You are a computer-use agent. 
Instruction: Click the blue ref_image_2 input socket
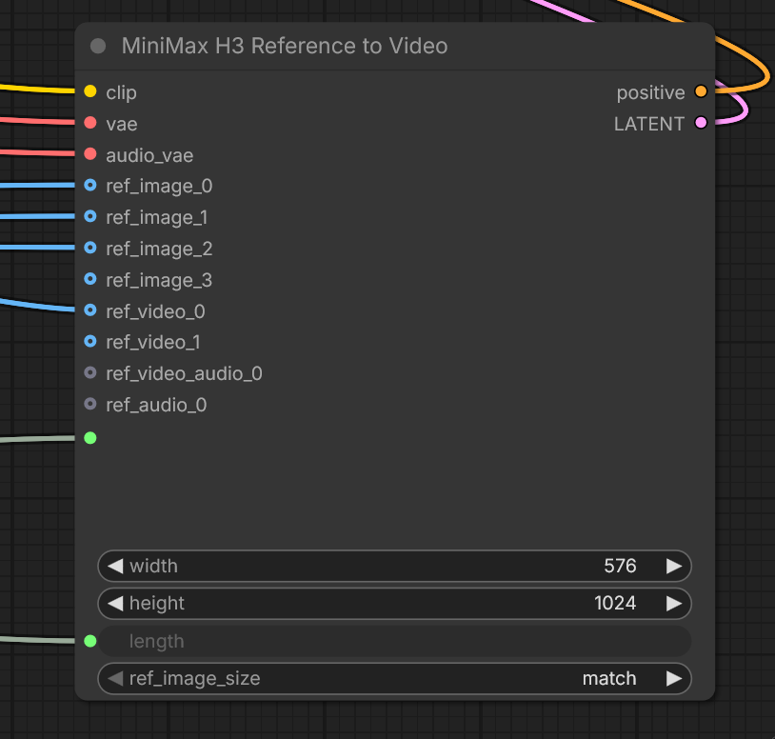89,248
